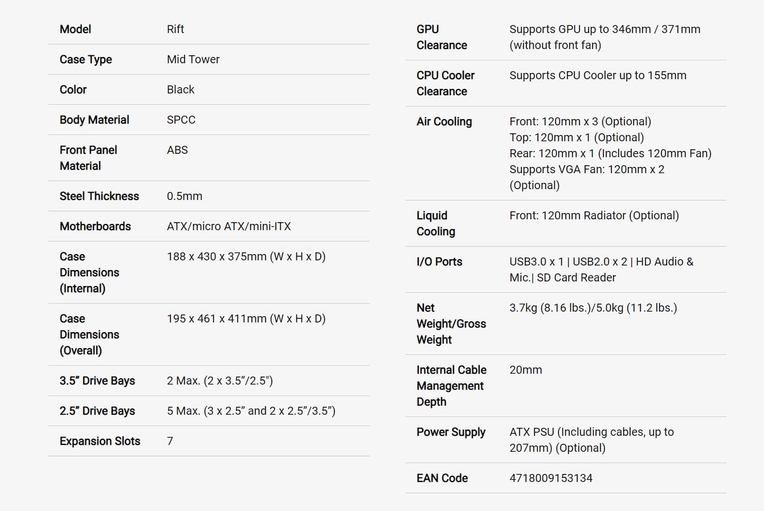Click the Expansion Slots value 7

(x=170, y=441)
